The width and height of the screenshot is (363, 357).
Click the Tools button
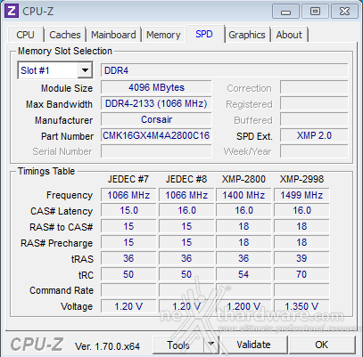(178, 345)
